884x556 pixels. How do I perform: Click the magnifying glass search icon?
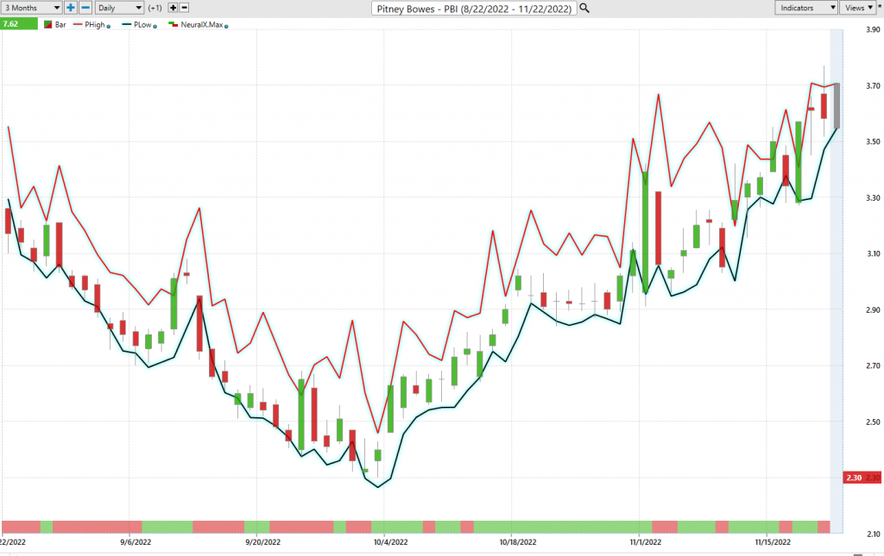[584, 8]
